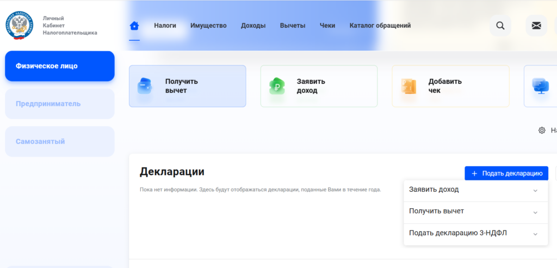The image size is (557, 268).
Task: Click the blue computer icon card
Action: (540, 86)
